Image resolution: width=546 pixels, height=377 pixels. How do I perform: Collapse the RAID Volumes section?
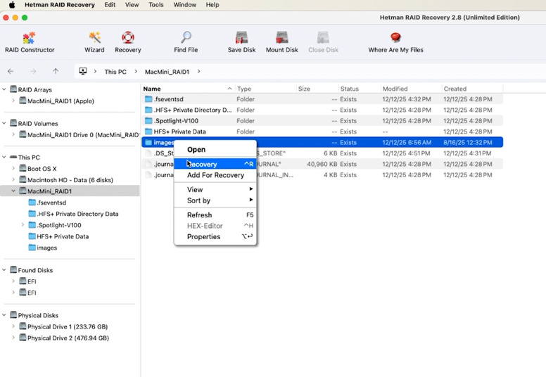(4, 123)
